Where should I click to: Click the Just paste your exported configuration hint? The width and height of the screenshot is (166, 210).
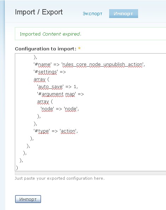click(x=60, y=178)
